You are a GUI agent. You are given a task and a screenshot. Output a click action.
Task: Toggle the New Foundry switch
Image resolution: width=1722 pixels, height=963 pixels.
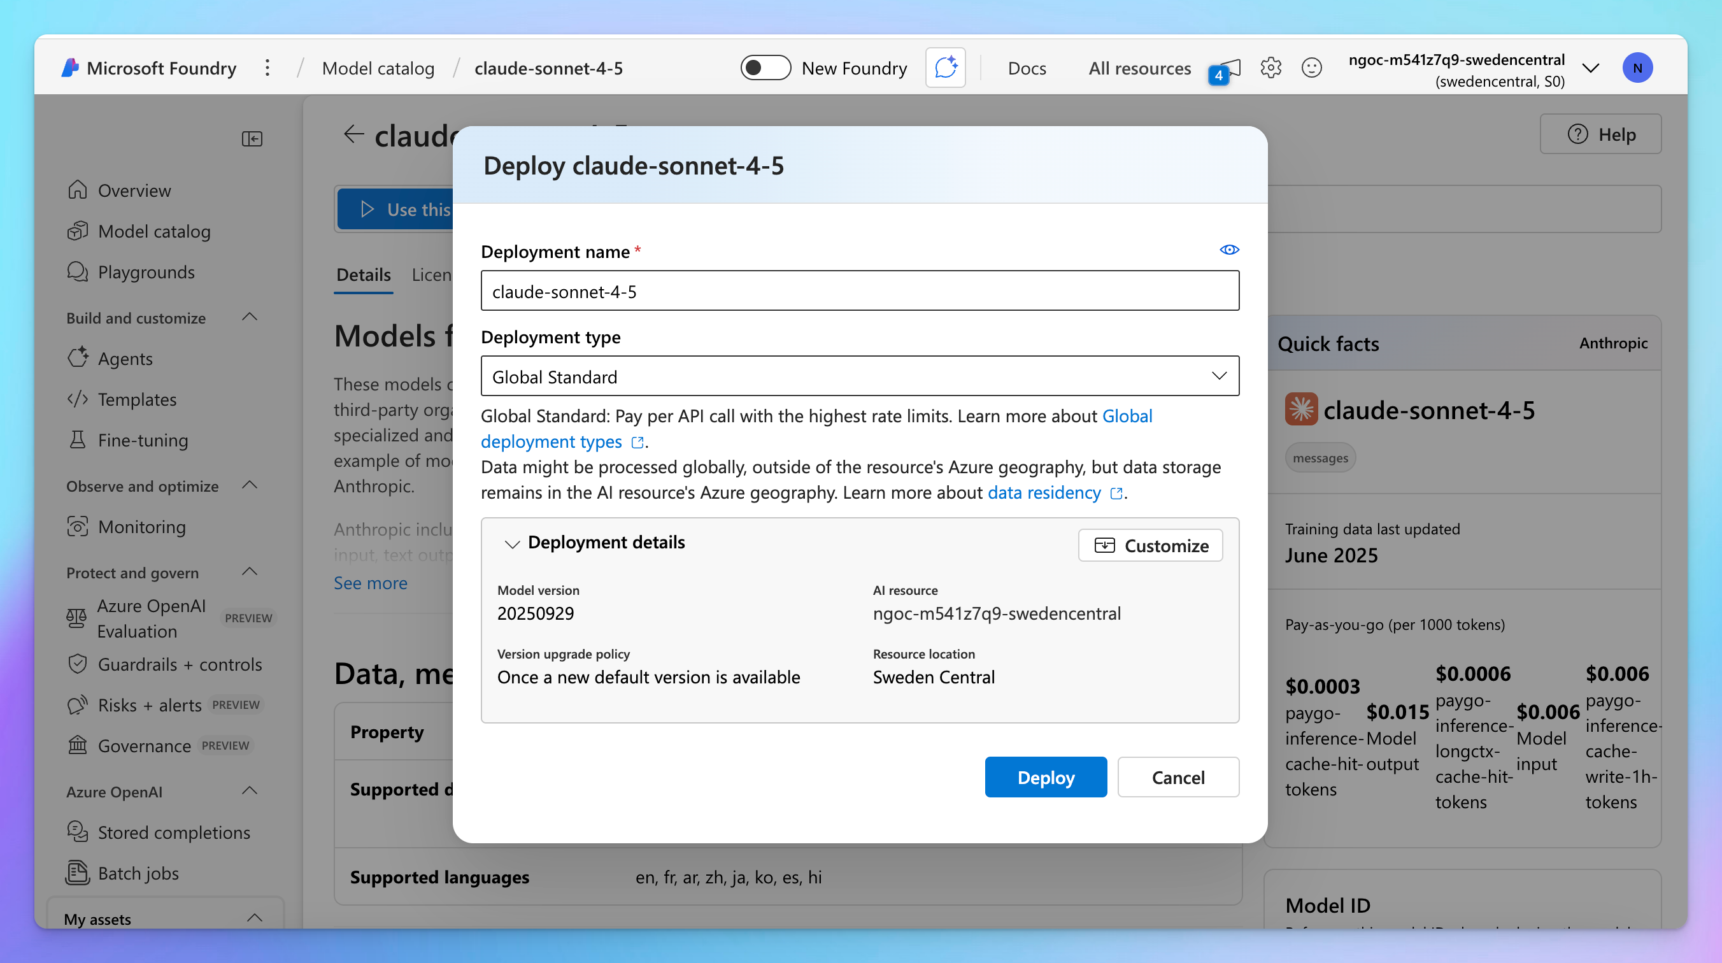(x=765, y=68)
